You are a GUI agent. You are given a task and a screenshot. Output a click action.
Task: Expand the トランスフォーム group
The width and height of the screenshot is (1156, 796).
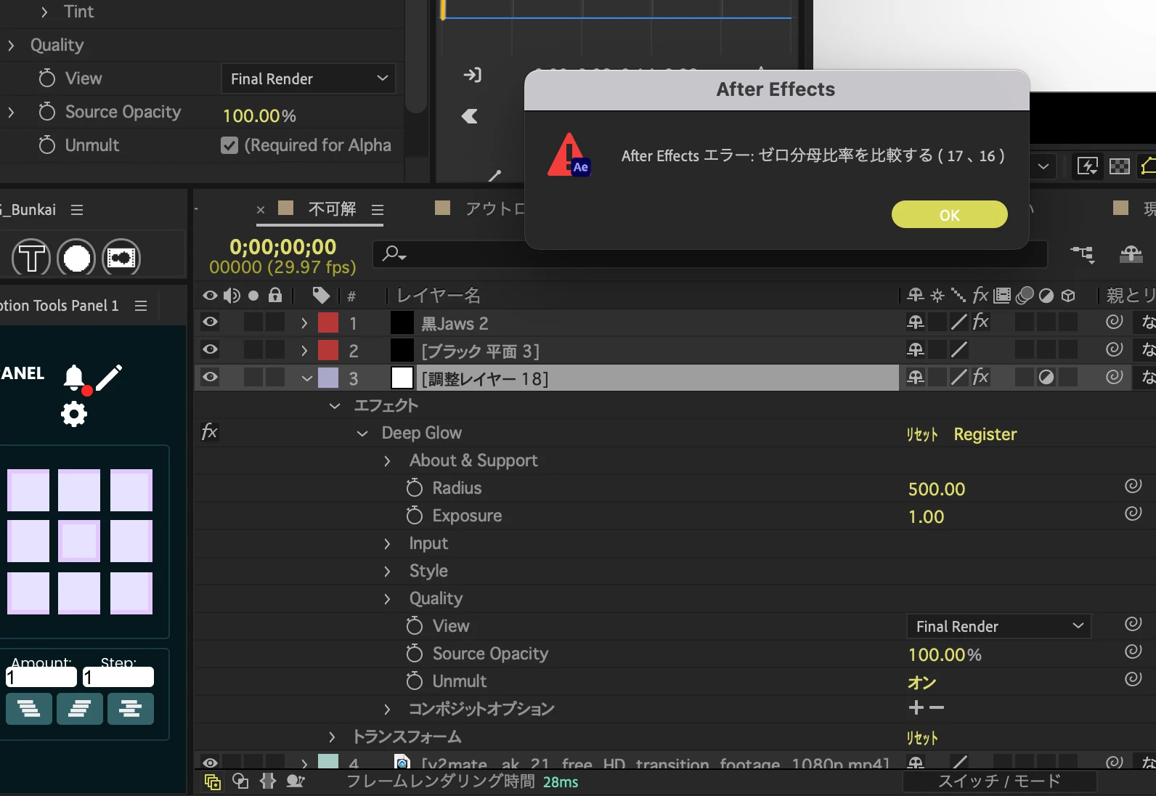332,737
